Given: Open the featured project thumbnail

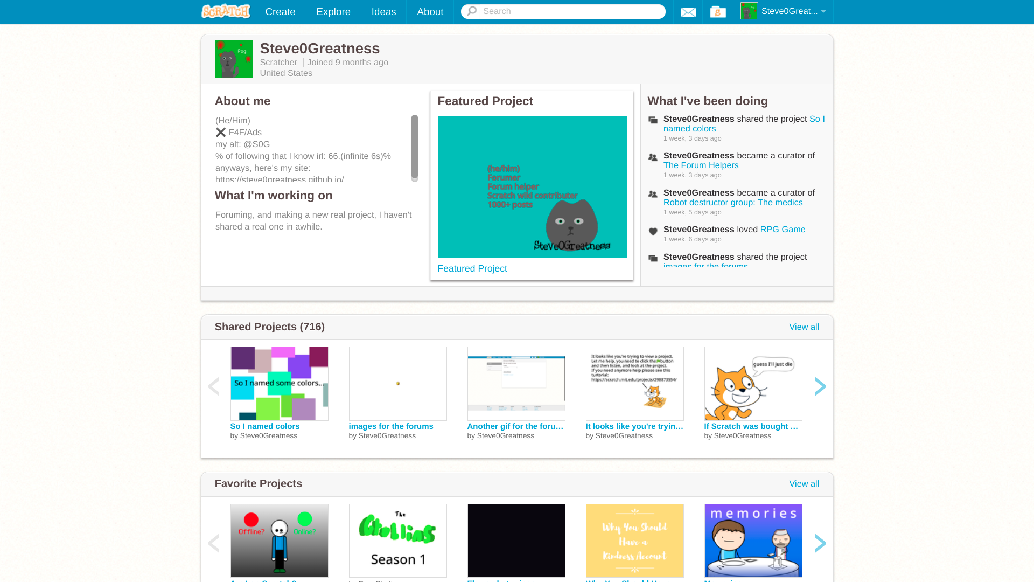Looking at the screenshot, I should [x=532, y=187].
